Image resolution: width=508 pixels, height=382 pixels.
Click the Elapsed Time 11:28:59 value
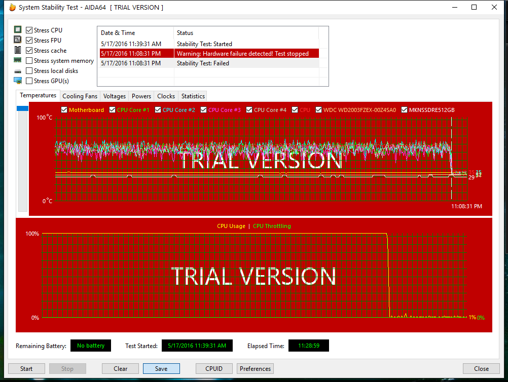click(309, 346)
